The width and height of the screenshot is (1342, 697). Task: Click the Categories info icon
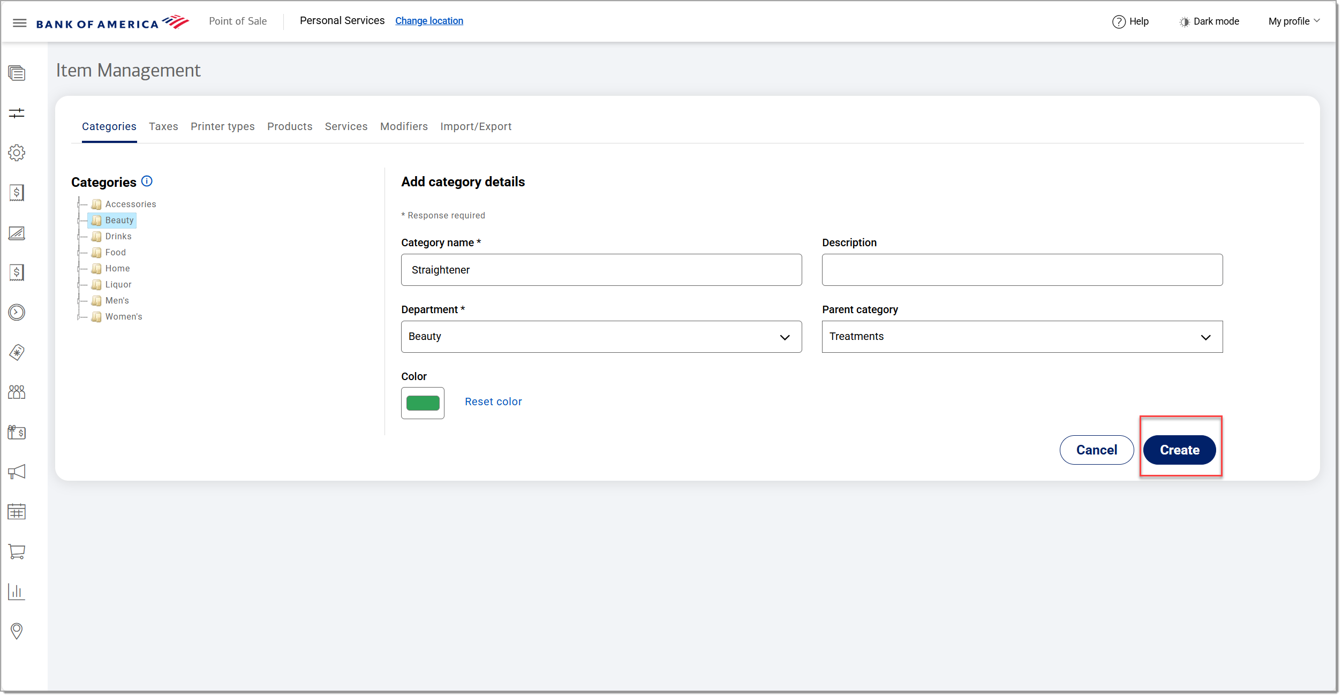pyautogui.click(x=147, y=181)
